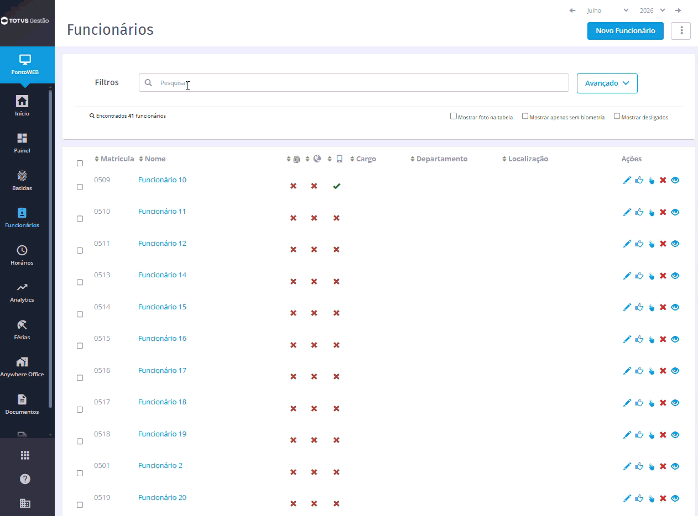The height and width of the screenshot is (516, 698).
Task: Go to next month arrow
Action: pos(678,10)
